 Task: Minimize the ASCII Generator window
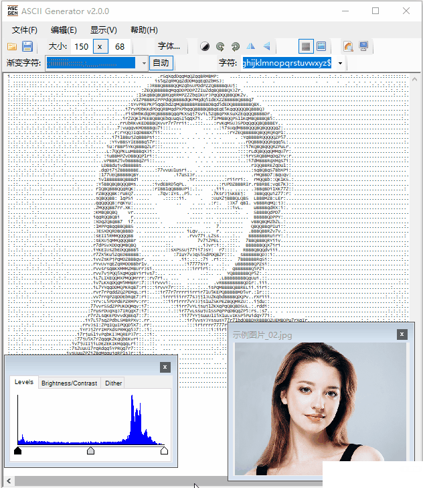345,11
